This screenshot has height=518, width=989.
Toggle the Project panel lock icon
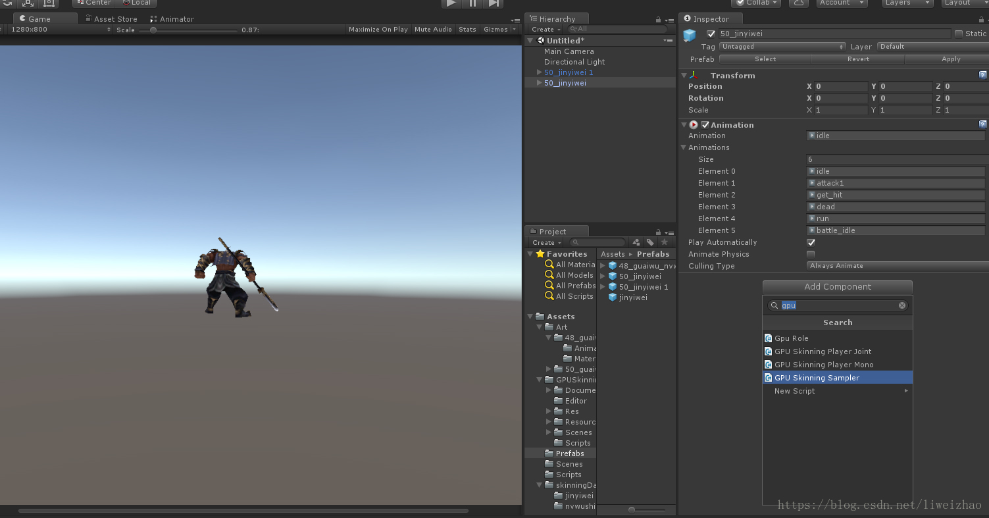click(x=659, y=232)
